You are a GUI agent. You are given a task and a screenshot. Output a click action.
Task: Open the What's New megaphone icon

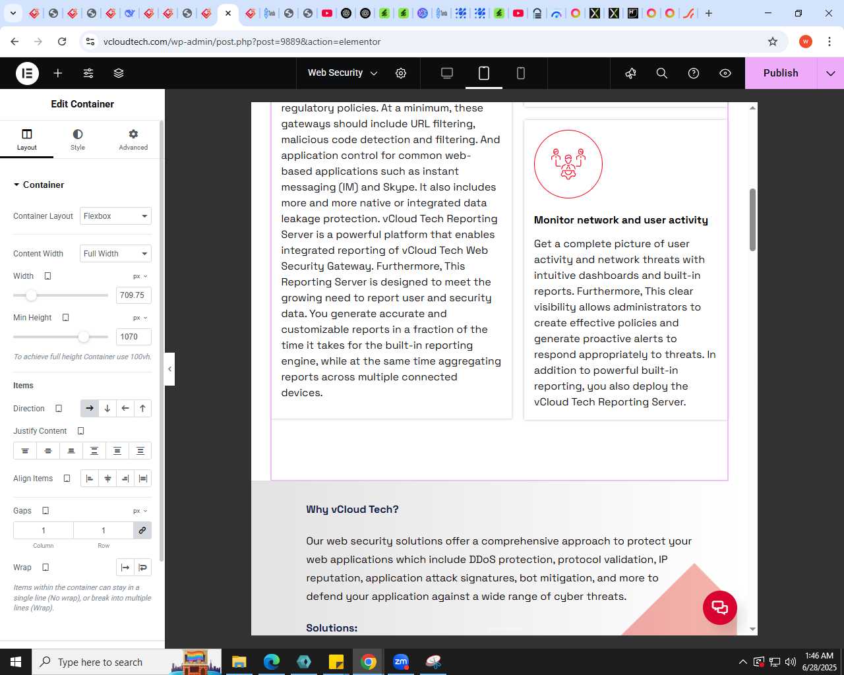click(x=630, y=73)
